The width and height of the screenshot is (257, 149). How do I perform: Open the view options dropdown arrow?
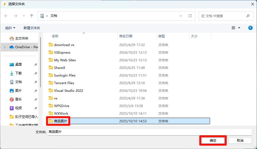tap(239, 28)
